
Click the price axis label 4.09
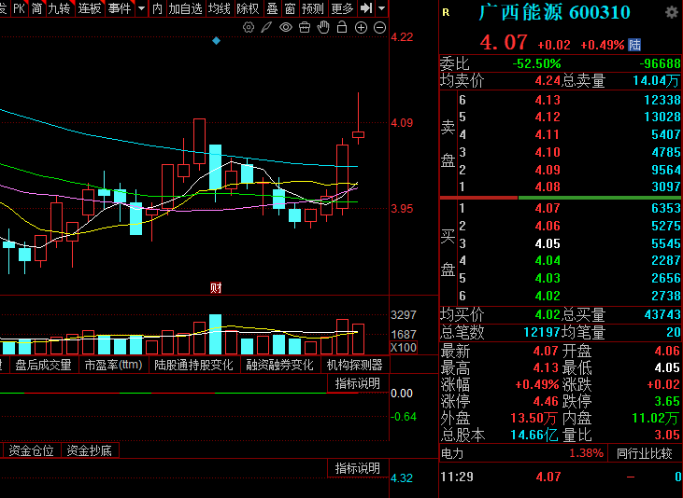click(402, 123)
